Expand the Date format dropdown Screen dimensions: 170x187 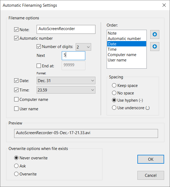coord(65,80)
